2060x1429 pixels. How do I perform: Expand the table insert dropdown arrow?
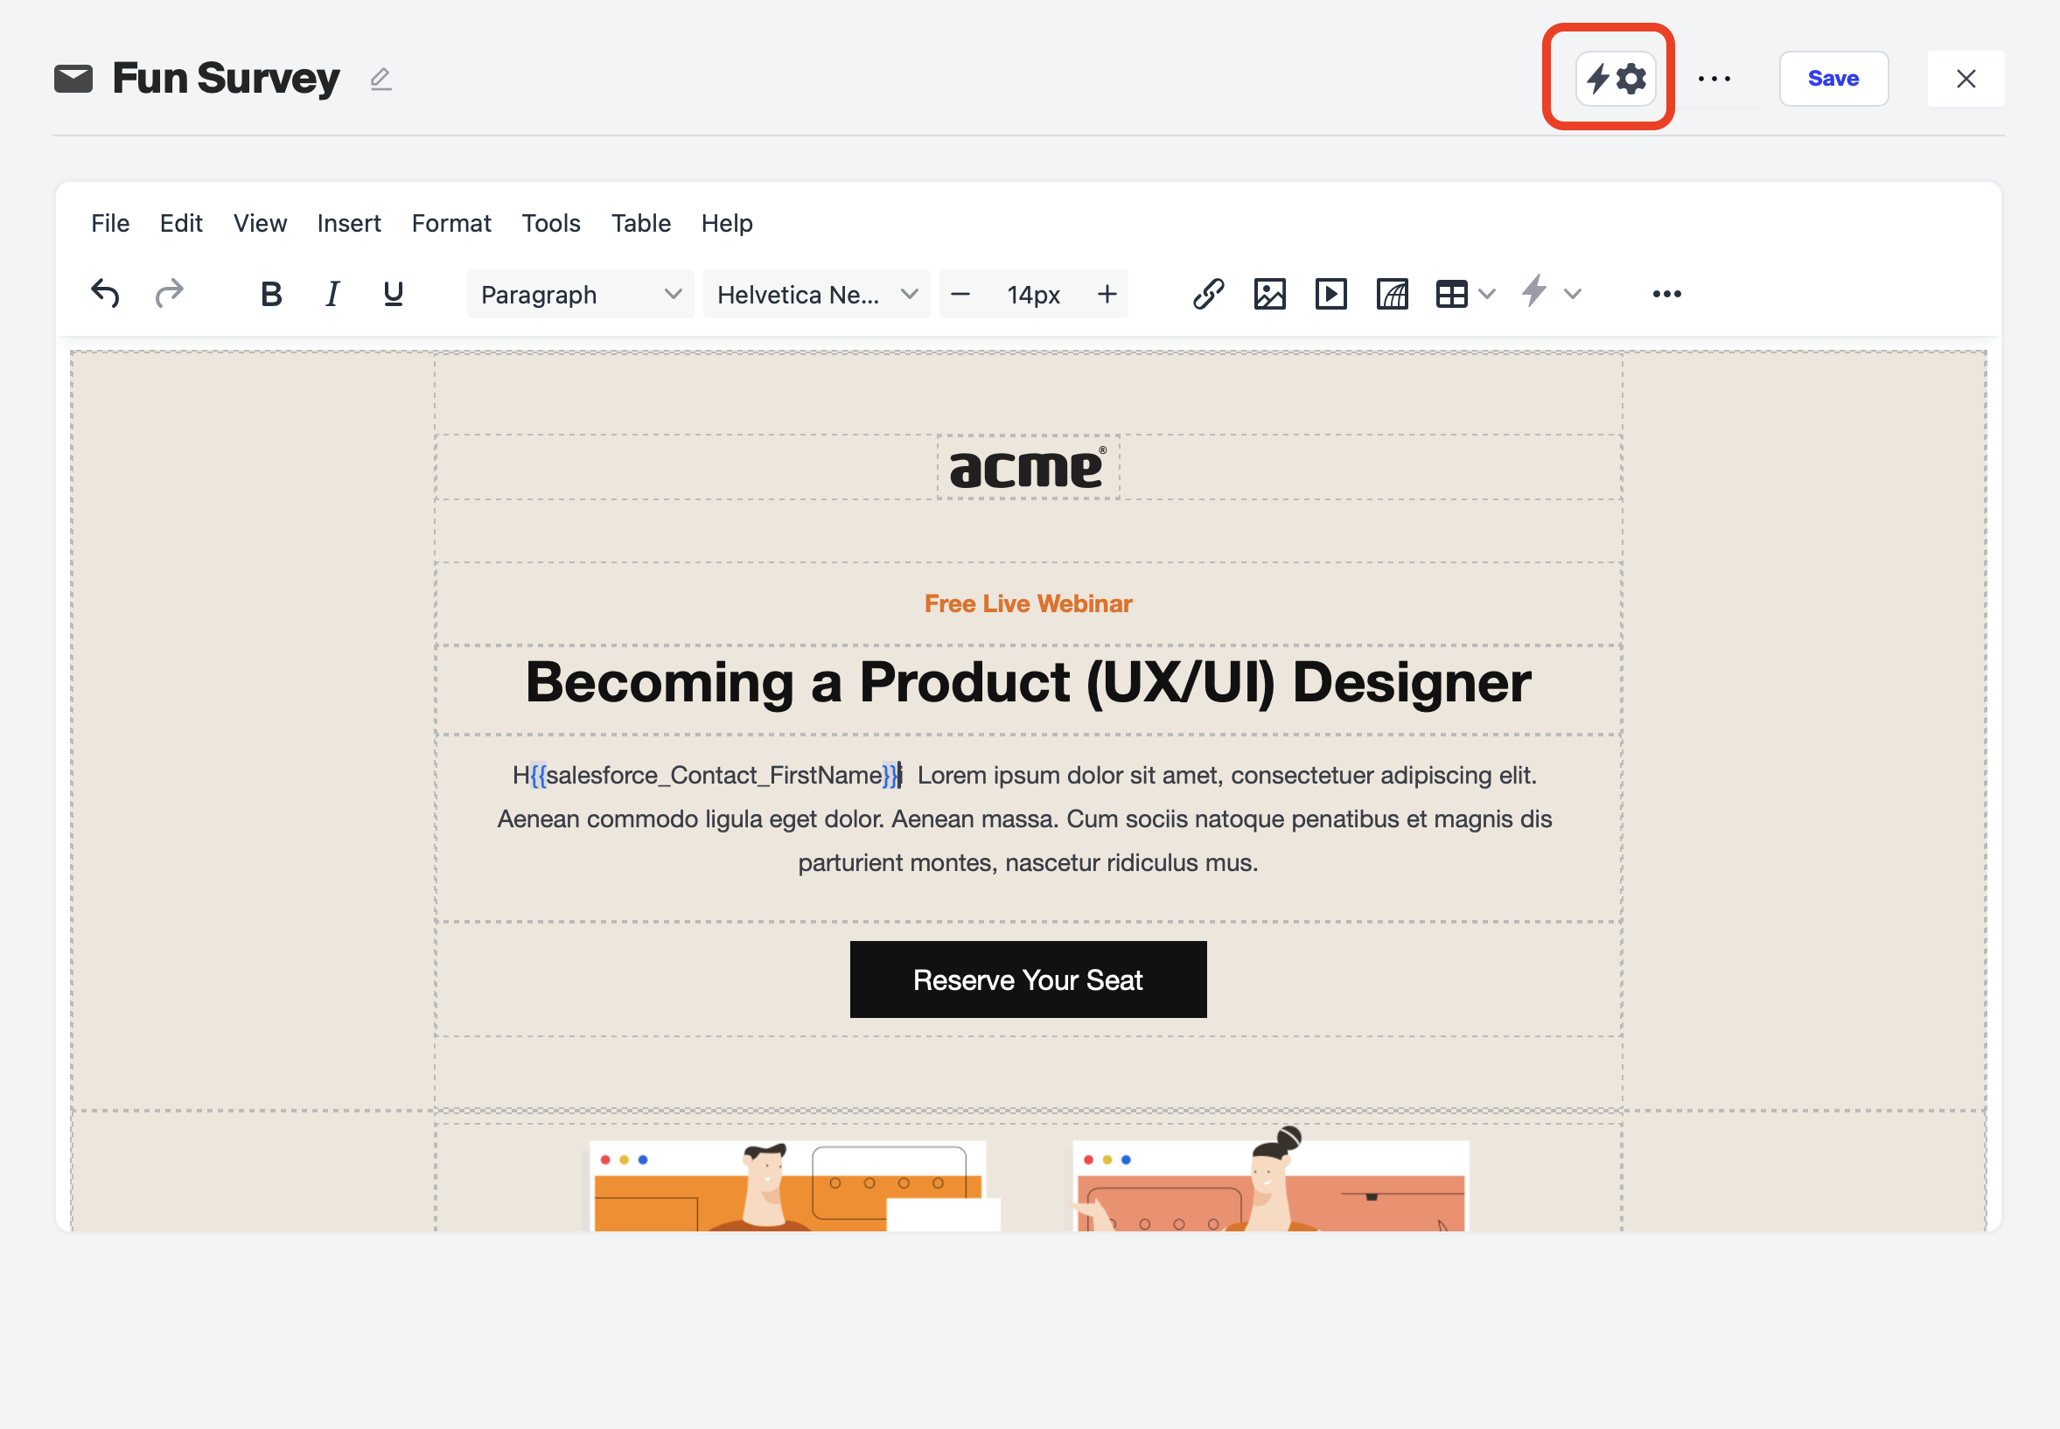click(1488, 294)
